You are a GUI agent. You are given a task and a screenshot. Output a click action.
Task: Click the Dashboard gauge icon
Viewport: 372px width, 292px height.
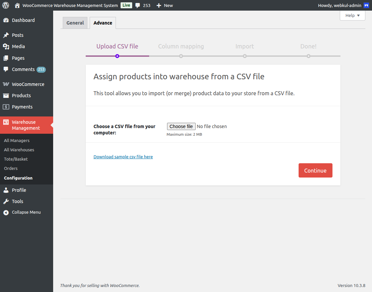pyautogui.click(x=6, y=20)
